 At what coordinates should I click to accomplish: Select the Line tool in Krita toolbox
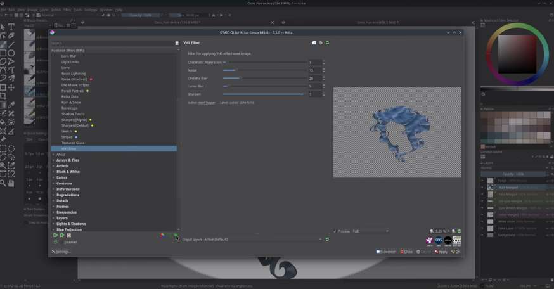11,44
